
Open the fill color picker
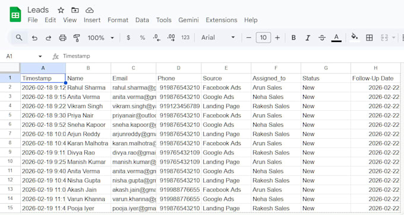(x=355, y=37)
